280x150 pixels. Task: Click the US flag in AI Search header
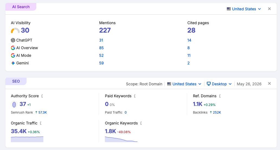(229, 9)
